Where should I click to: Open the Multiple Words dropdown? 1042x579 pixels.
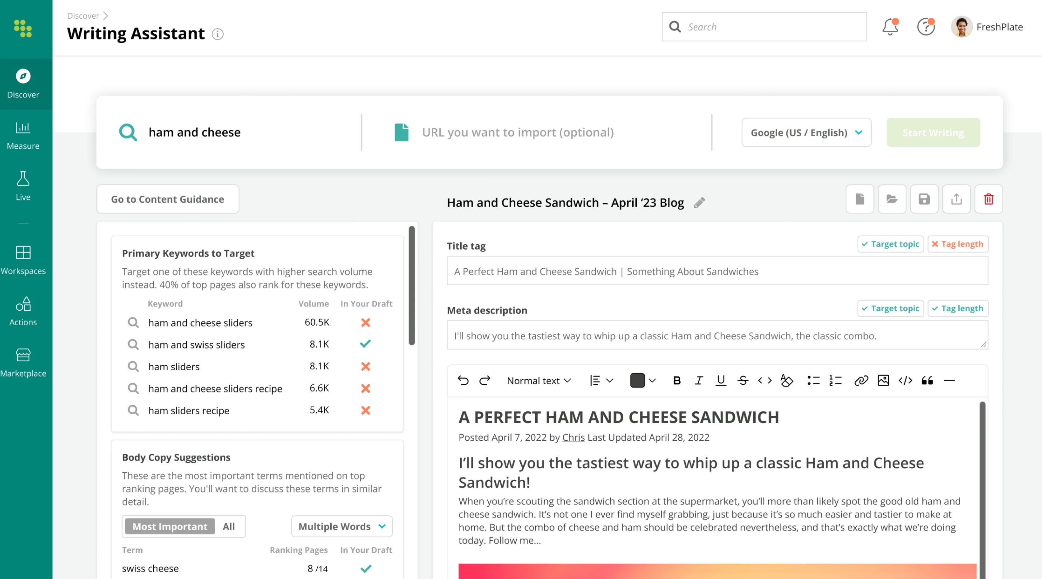[342, 526]
